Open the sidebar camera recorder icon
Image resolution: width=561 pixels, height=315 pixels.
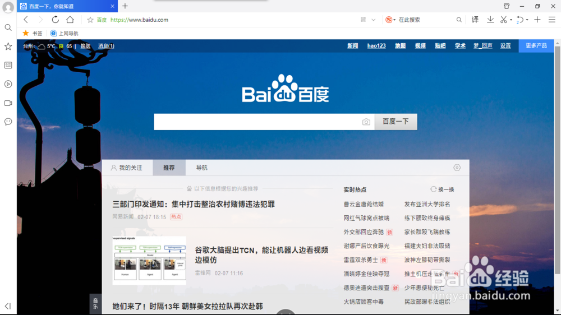(x=8, y=103)
